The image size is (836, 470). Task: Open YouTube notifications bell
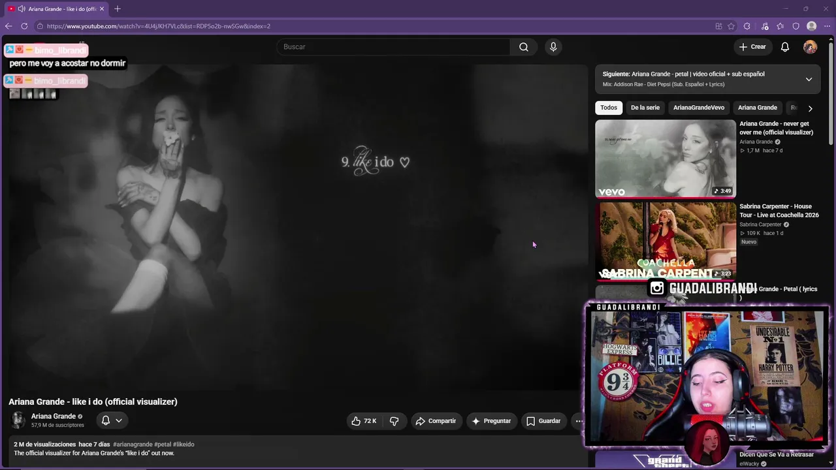(785, 47)
